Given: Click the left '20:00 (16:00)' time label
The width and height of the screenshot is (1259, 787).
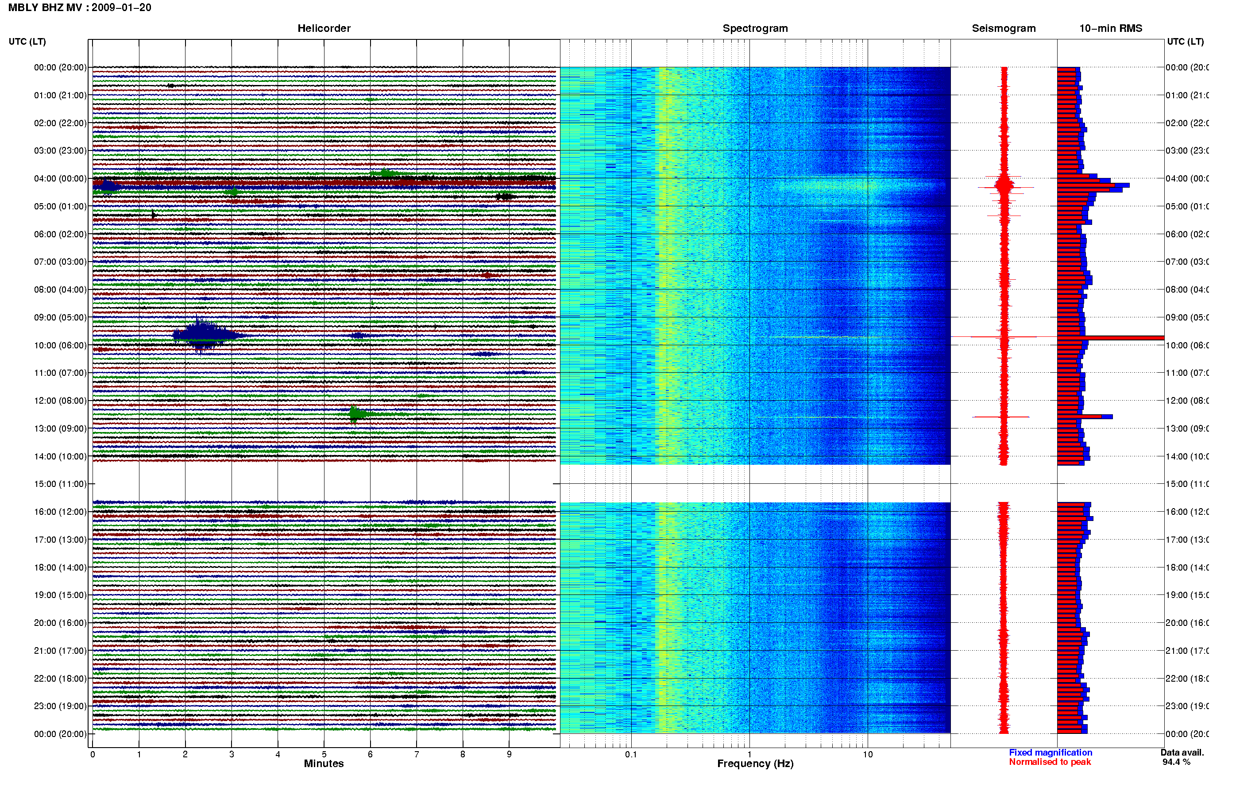Looking at the screenshot, I should pyautogui.click(x=60, y=623).
